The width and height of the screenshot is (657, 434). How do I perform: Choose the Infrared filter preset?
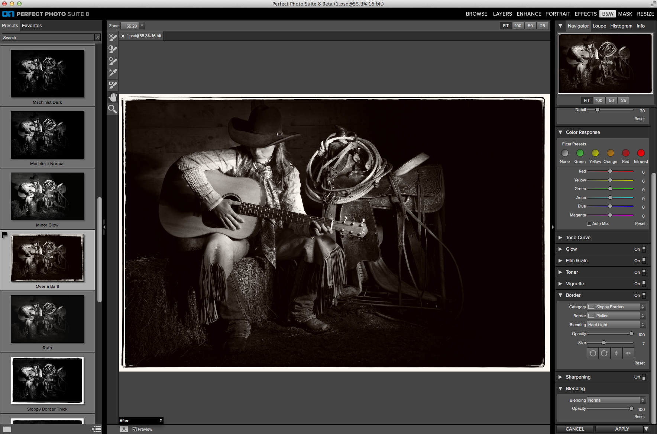[641, 153]
